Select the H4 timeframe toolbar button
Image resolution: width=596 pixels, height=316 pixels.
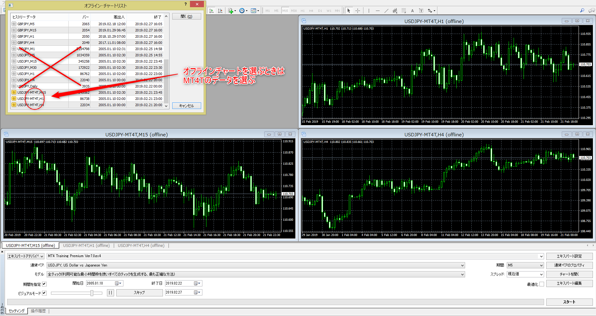click(x=311, y=11)
